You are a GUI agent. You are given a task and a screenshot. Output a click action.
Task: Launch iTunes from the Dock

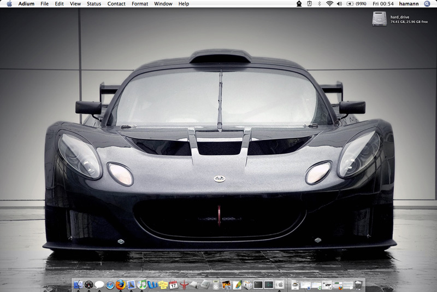click(142, 284)
